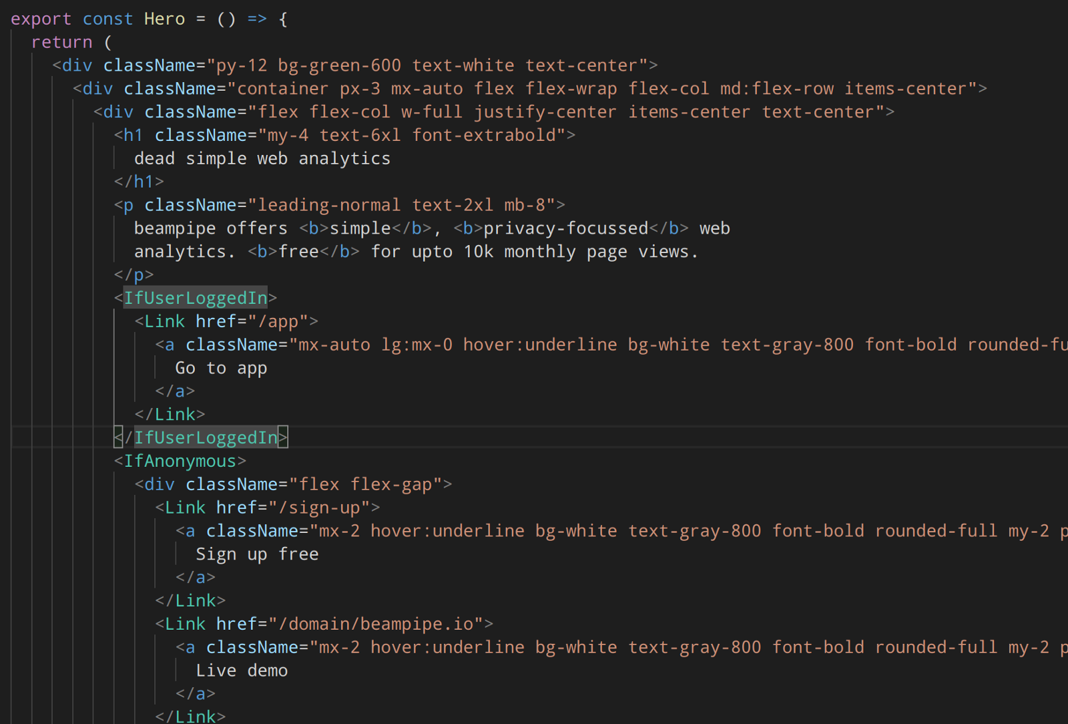Click the opening IfUserLoggedIn tag

195,298
